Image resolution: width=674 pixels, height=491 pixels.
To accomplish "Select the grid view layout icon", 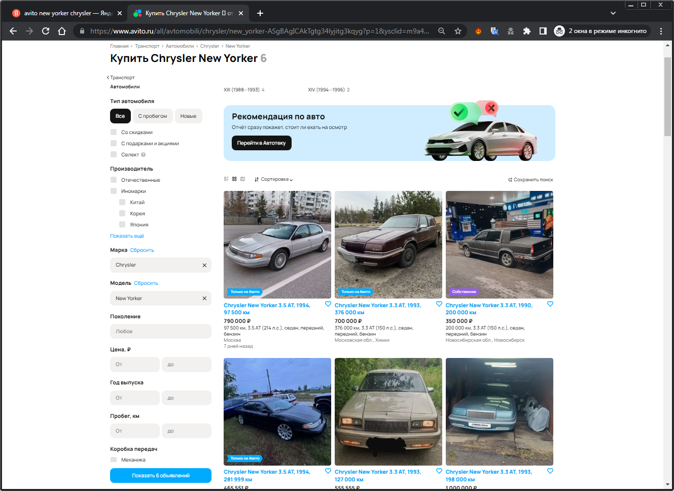I will point(234,179).
